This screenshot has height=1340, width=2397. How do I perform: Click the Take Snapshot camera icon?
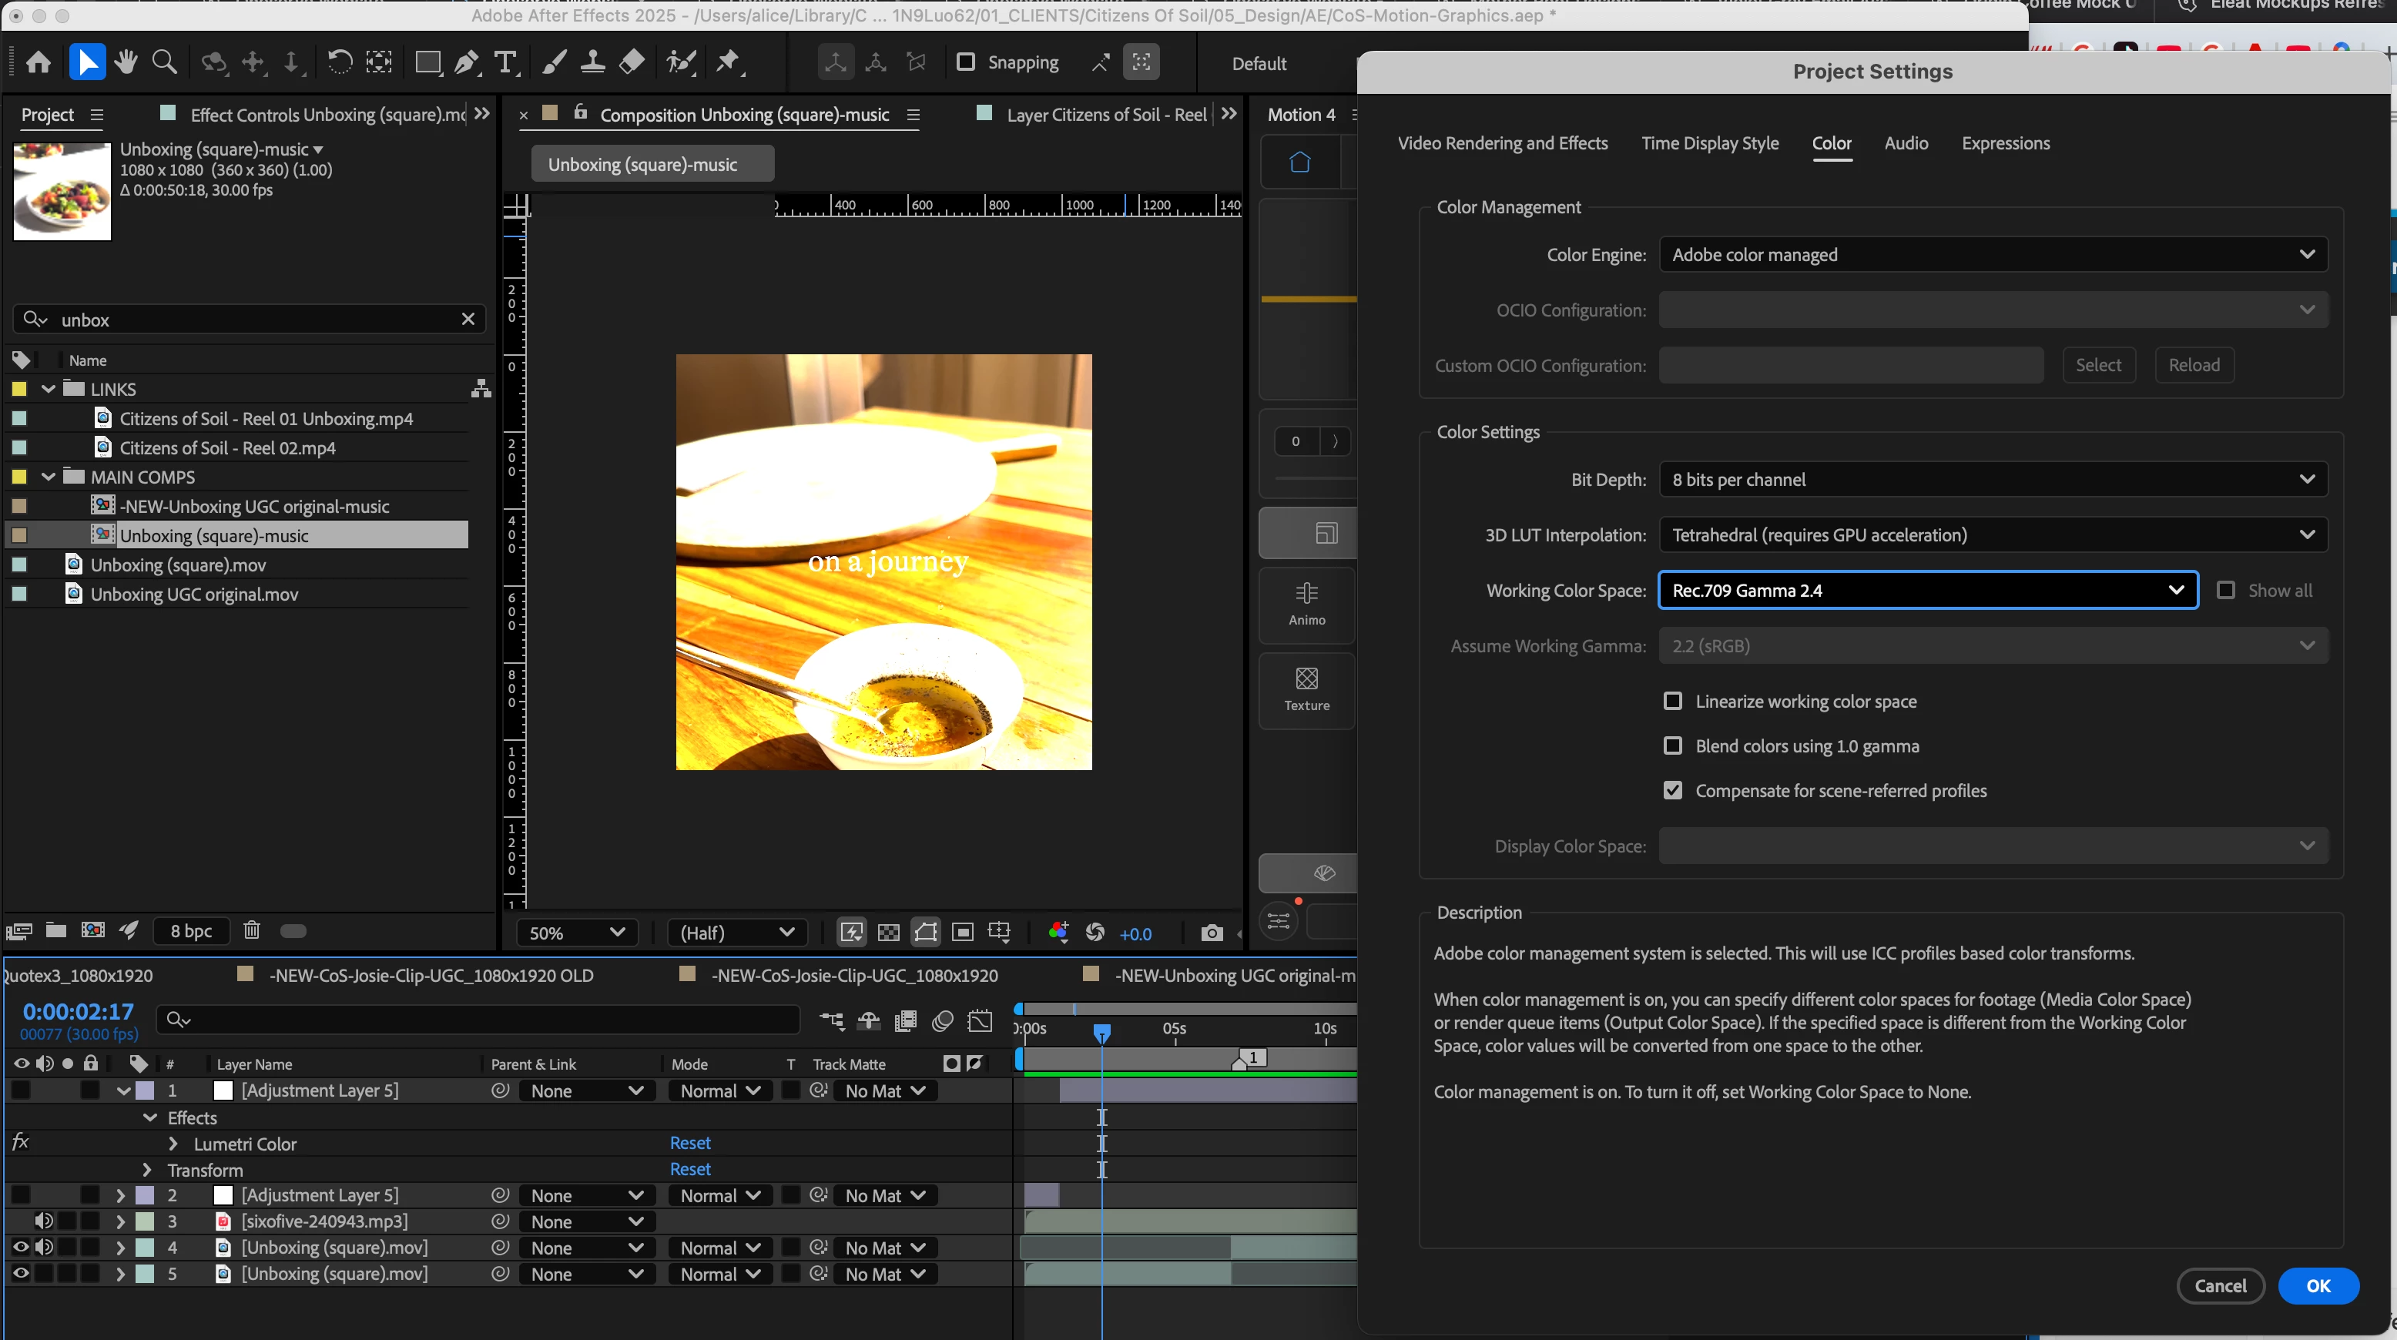click(x=1211, y=933)
